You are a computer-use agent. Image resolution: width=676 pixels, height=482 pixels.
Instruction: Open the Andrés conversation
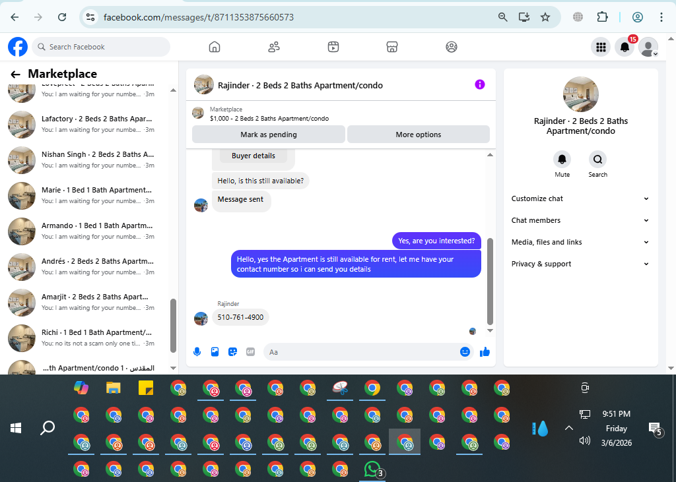(86, 266)
